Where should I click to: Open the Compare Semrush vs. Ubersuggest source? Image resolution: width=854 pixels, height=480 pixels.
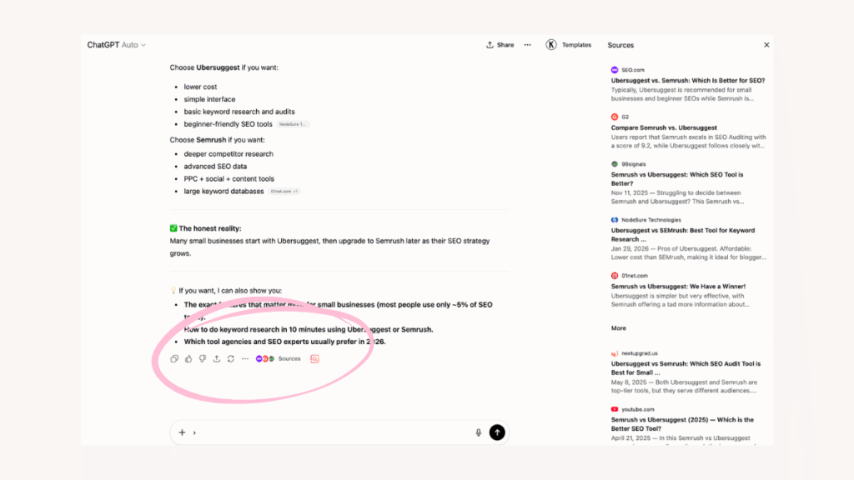664,127
